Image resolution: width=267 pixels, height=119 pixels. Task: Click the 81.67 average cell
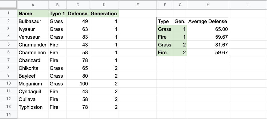tap(208, 45)
